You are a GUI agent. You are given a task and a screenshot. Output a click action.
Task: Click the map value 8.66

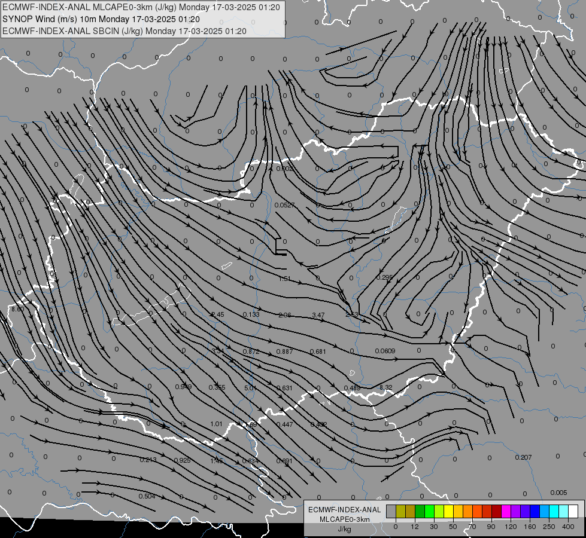[x=17, y=309]
